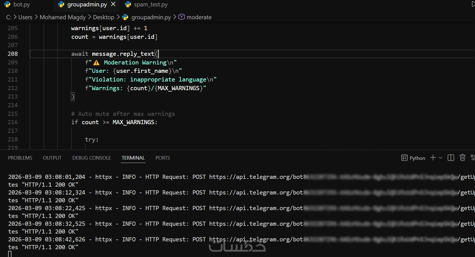Click the new terminal plus icon
475x257 pixels.
pyautogui.click(x=433, y=158)
